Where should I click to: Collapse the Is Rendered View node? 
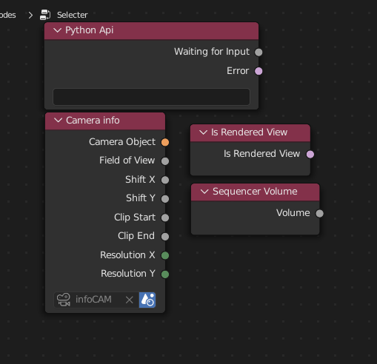click(204, 132)
